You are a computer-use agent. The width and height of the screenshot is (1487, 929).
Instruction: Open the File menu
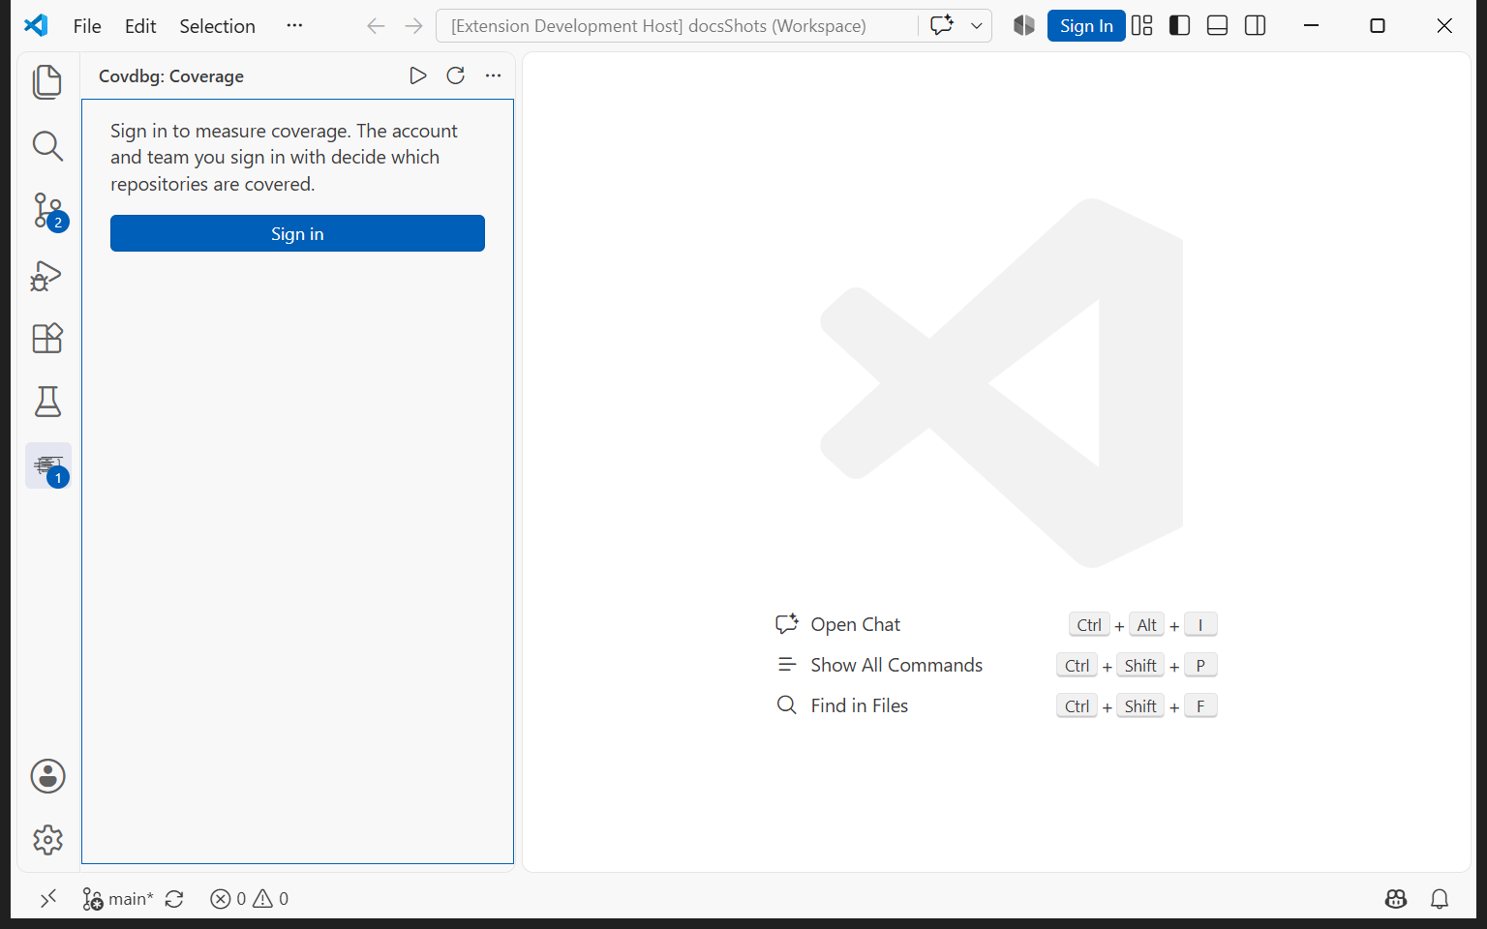(87, 26)
